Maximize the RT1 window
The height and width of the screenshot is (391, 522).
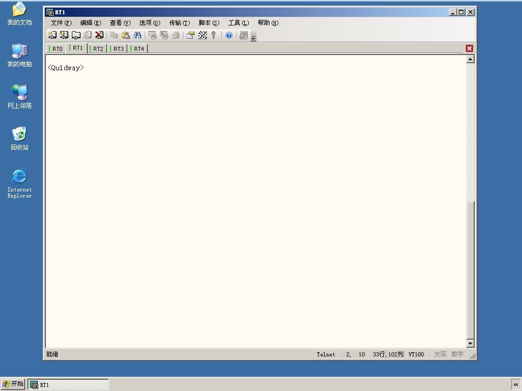(x=461, y=12)
